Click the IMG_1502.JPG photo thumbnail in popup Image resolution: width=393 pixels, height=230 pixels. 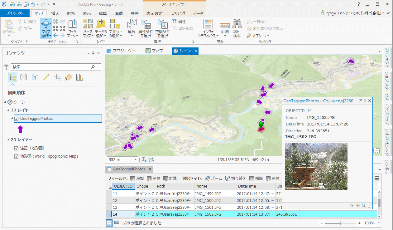click(x=316, y=167)
